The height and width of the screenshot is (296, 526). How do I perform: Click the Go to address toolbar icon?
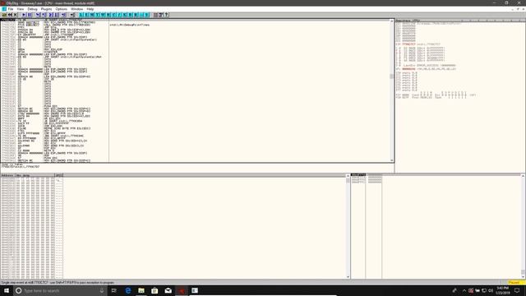pos(72,15)
